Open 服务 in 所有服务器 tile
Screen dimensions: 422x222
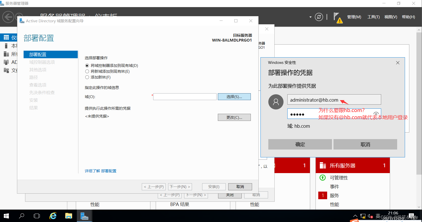coord(334,196)
